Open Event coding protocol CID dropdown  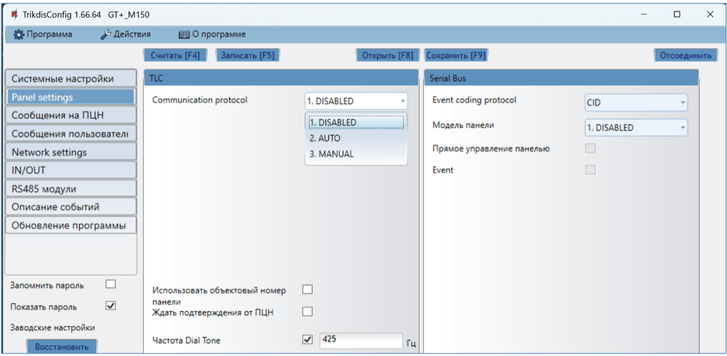(x=636, y=103)
